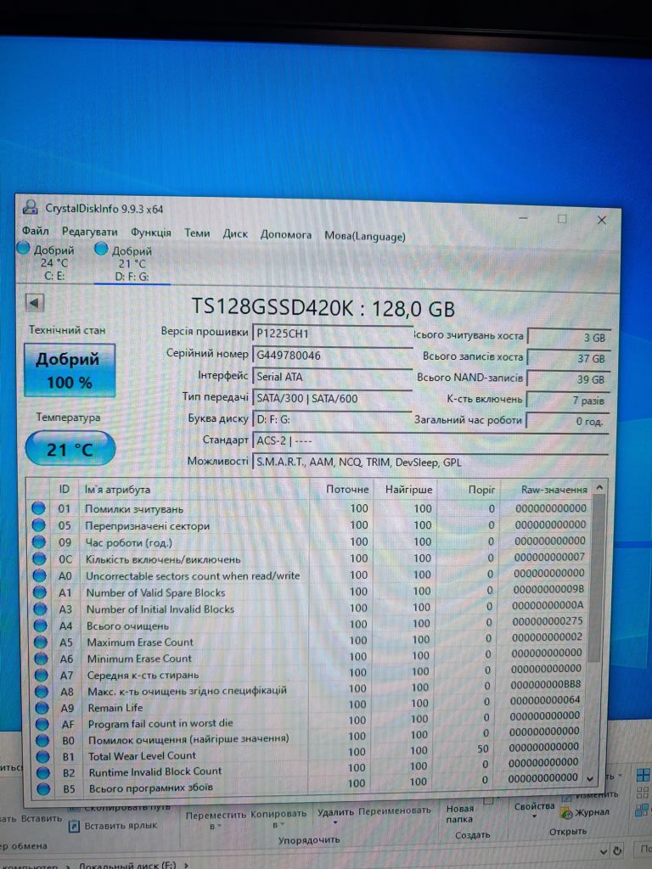Click the status circle for attribute B5
Image resolution: width=652 pixels, height=869 pixels.
(43, 788)
